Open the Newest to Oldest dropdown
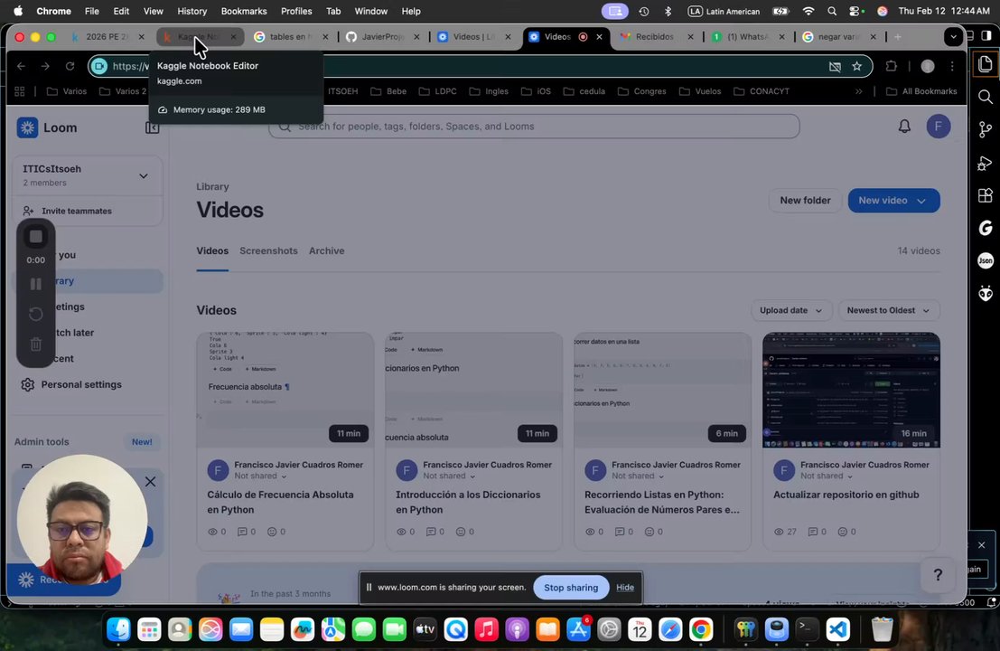Viewport: 1000px width, 651px height. tap(888, 310)
